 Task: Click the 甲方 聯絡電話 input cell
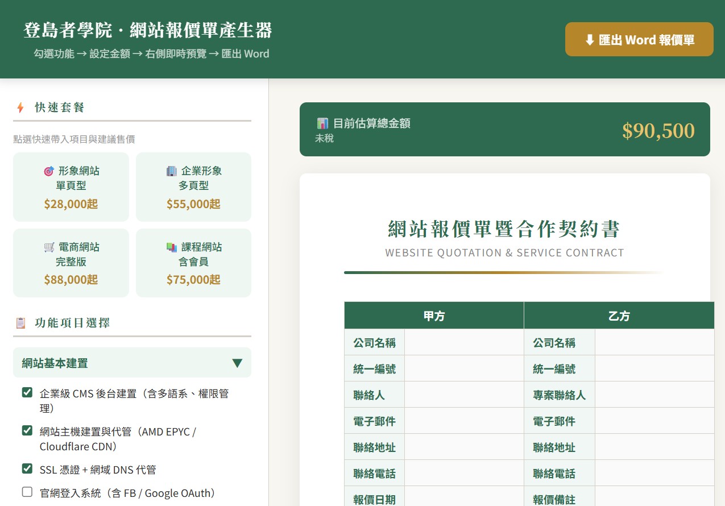click(x=464, y=473)
